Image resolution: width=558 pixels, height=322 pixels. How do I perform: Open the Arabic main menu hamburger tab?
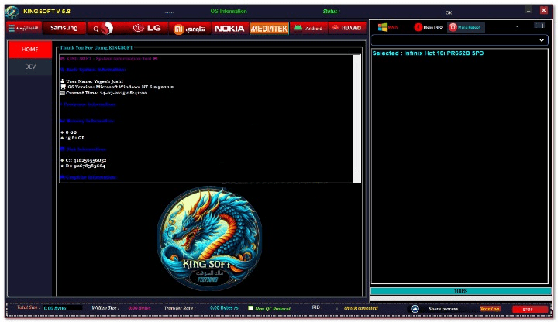(24, 28)
